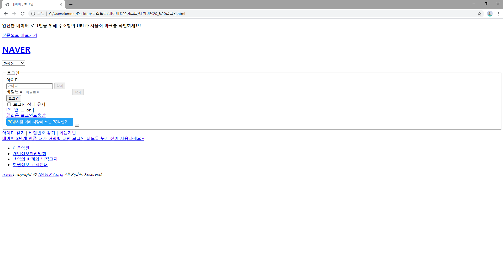
Task: Toggle the IP보안 on checkbox
Action: [22, 110]
